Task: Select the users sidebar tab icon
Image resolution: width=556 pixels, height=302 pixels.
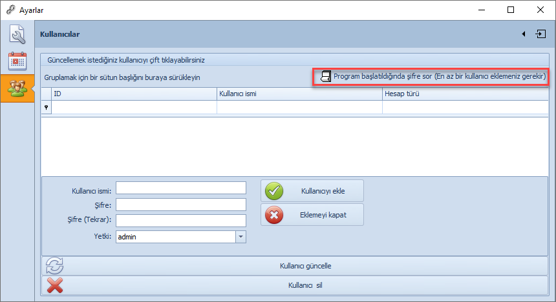Action: point(17,88)
